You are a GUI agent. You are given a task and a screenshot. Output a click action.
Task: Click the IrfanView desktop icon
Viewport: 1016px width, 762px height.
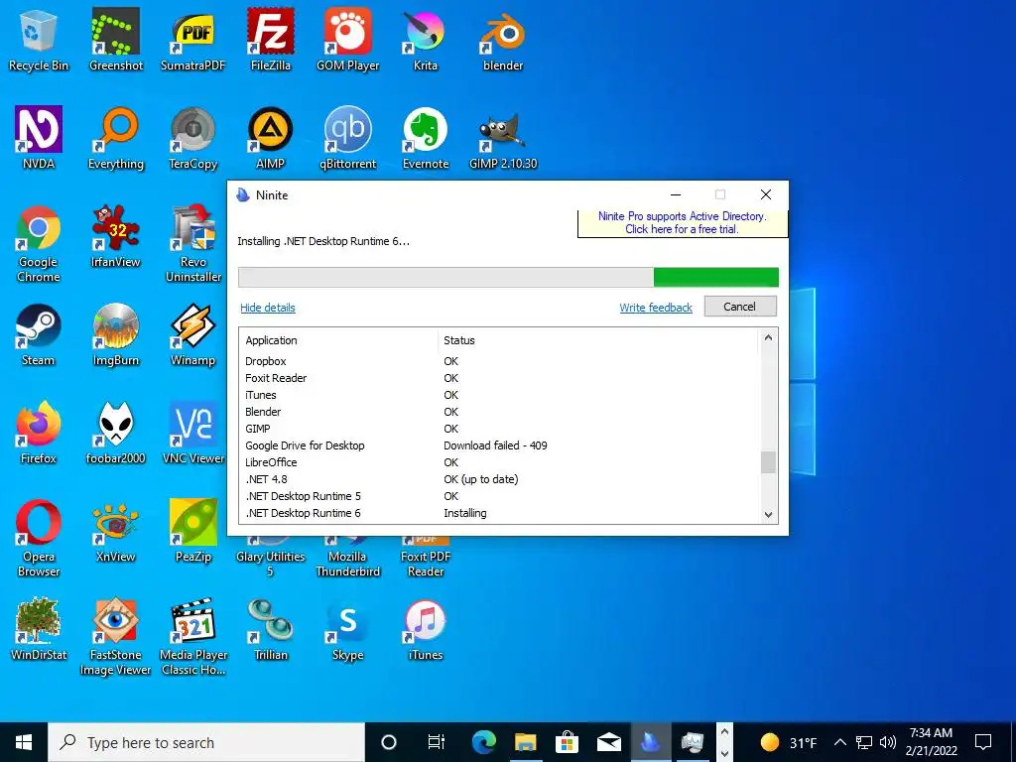click(x=116, y=236)
